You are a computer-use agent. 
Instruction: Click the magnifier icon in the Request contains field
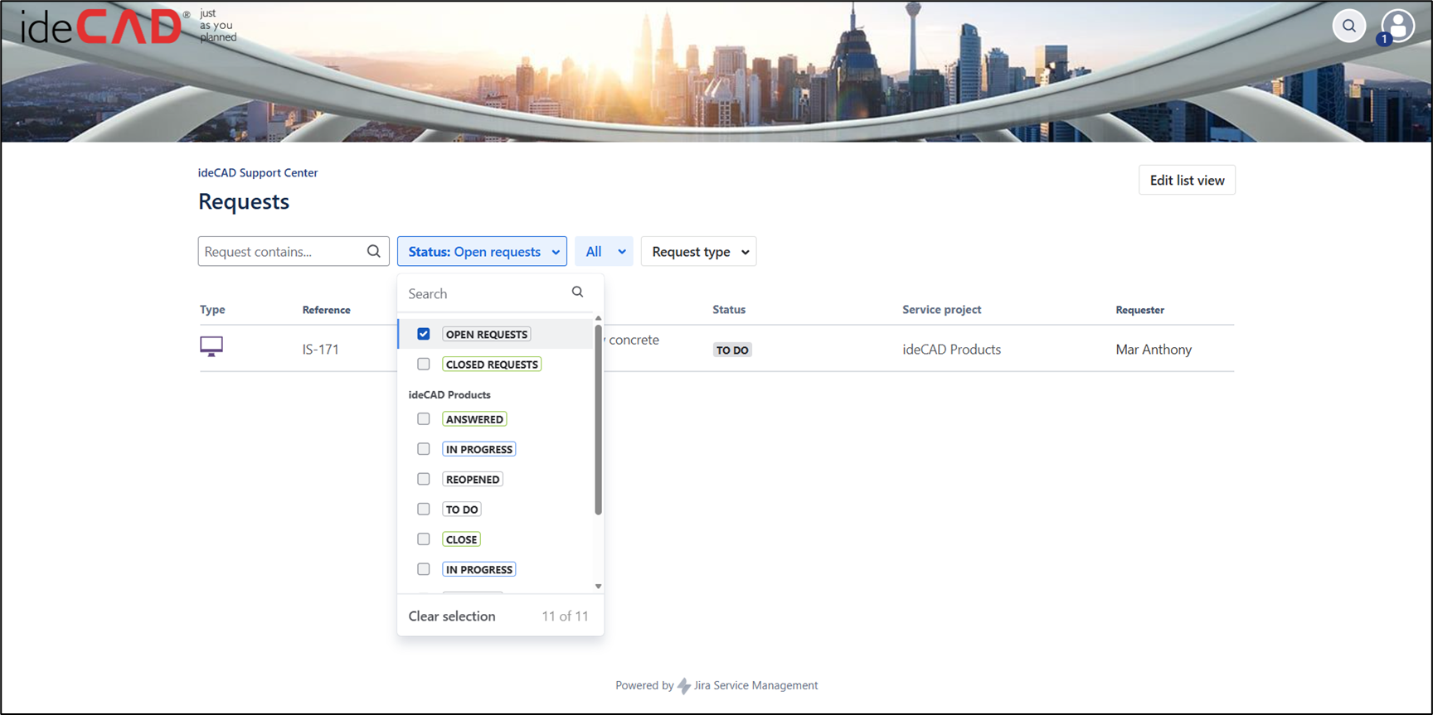pos(374,251)
